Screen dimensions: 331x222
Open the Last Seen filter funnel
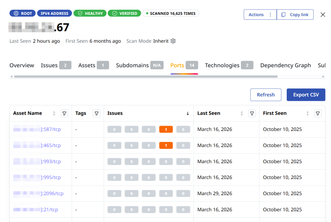click(x=252, y=113)
